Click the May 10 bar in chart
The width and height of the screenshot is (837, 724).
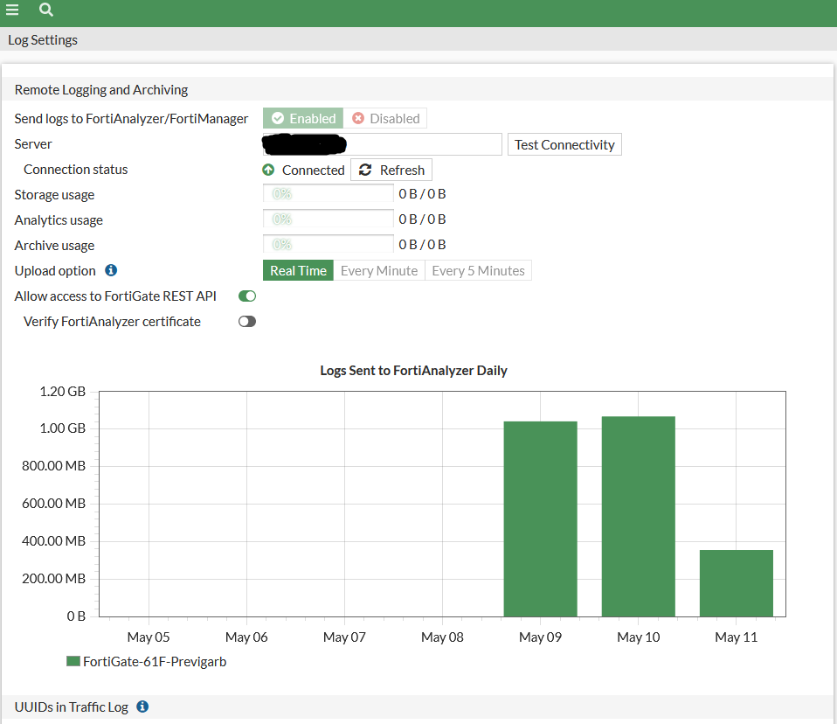pos(638,516)
